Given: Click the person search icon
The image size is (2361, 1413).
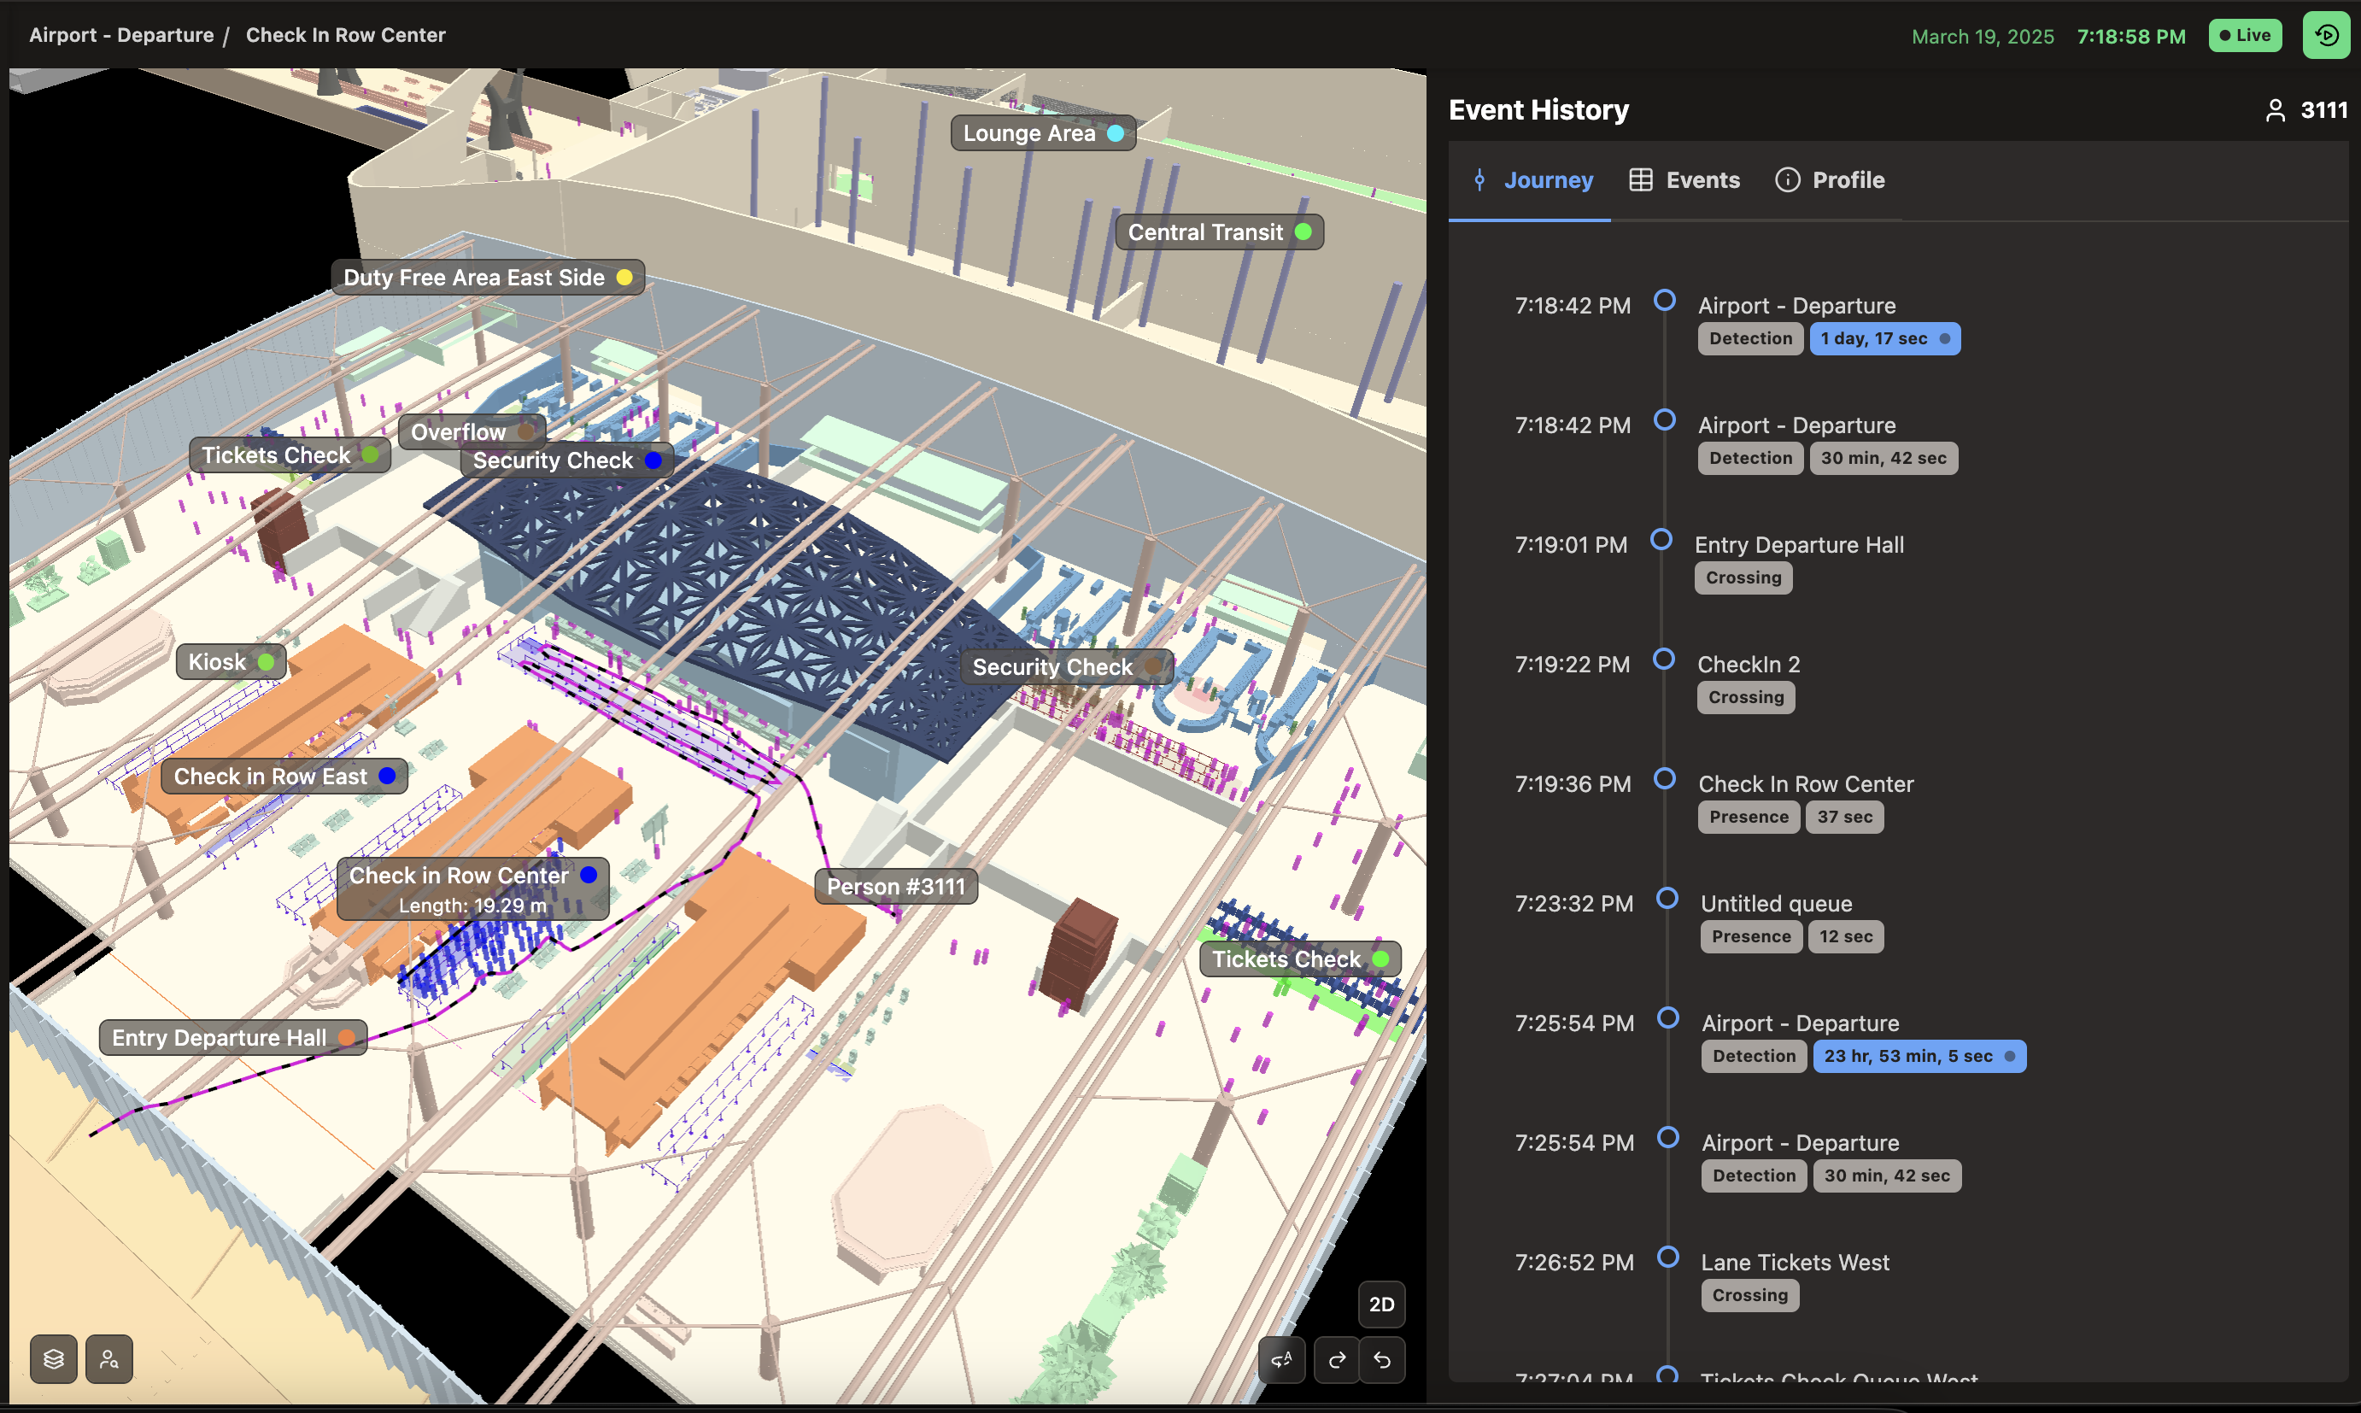Looking at the screenshot, I should pyautogui.click(x=109, y=1358).
